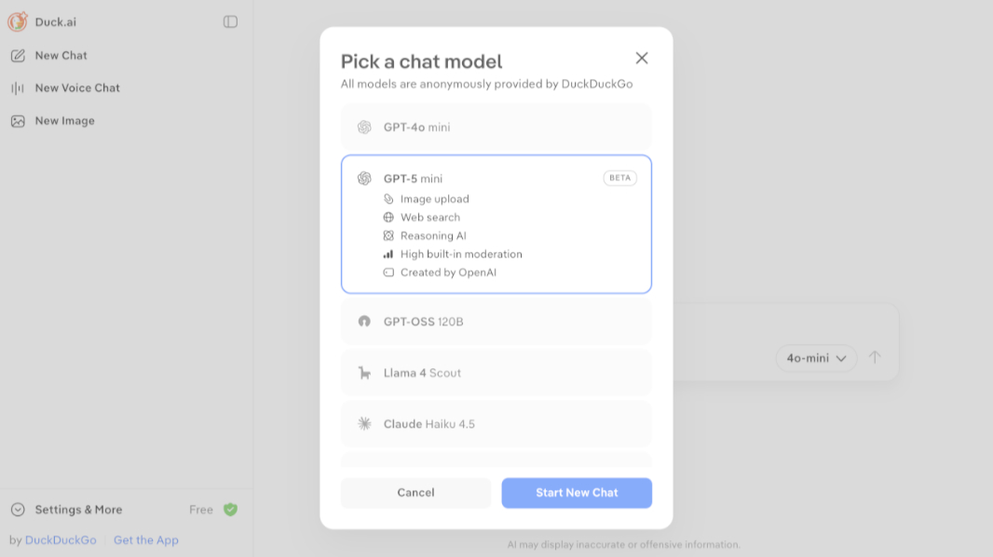Click the New Image icon
Screen dimensions: 993x557
coord(19,120)
